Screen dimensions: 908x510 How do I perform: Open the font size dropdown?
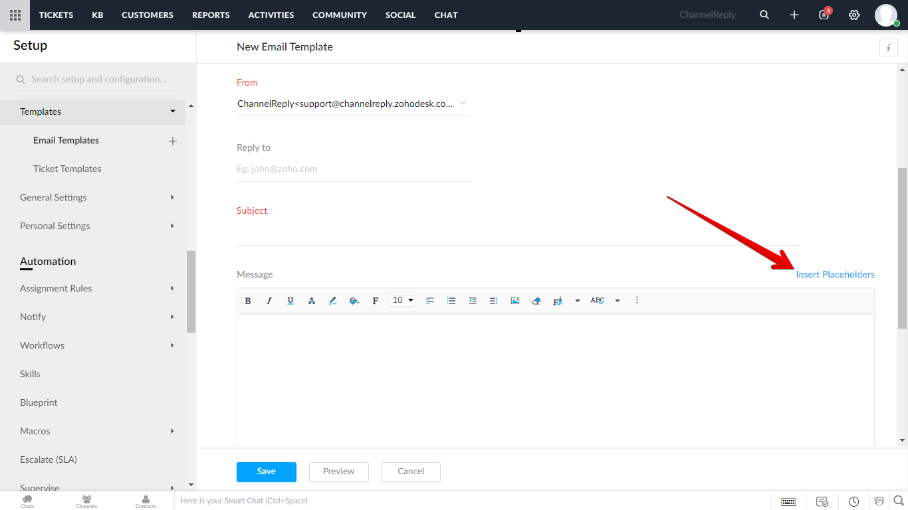(x=403, y=301)
